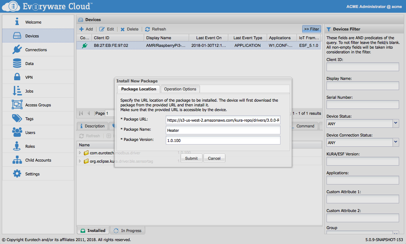This screenshot has height=244, width=406.
Task: Add a new device
Action: pyautogui.click(x=86, y=29)
